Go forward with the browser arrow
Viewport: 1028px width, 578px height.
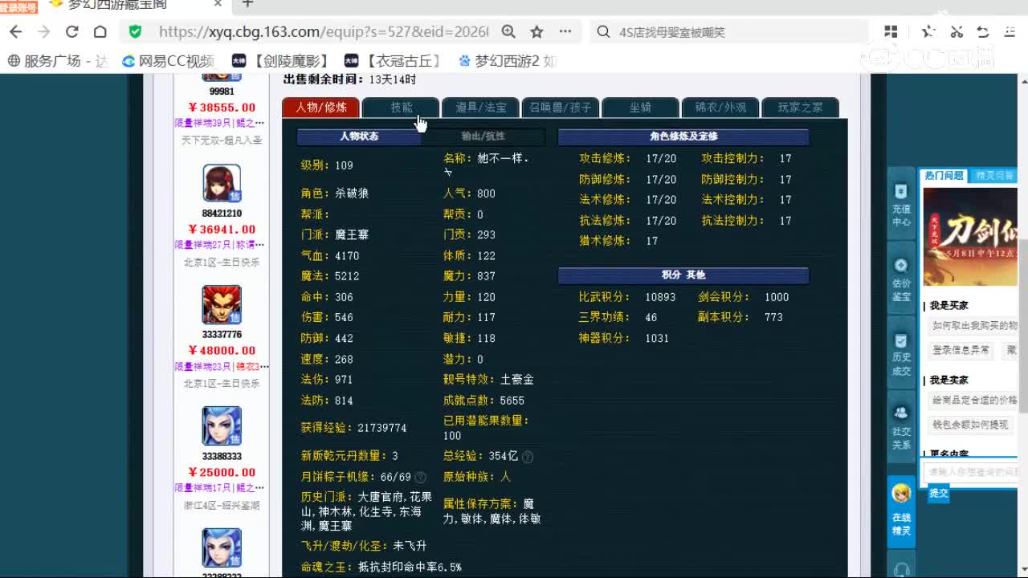pyautogui.click(x=44, y=32)
